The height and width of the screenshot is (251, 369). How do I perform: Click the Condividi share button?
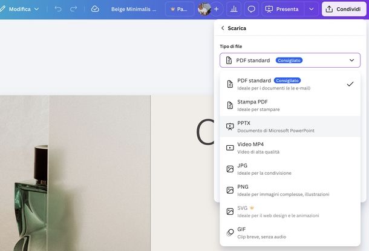coord(344,9)
